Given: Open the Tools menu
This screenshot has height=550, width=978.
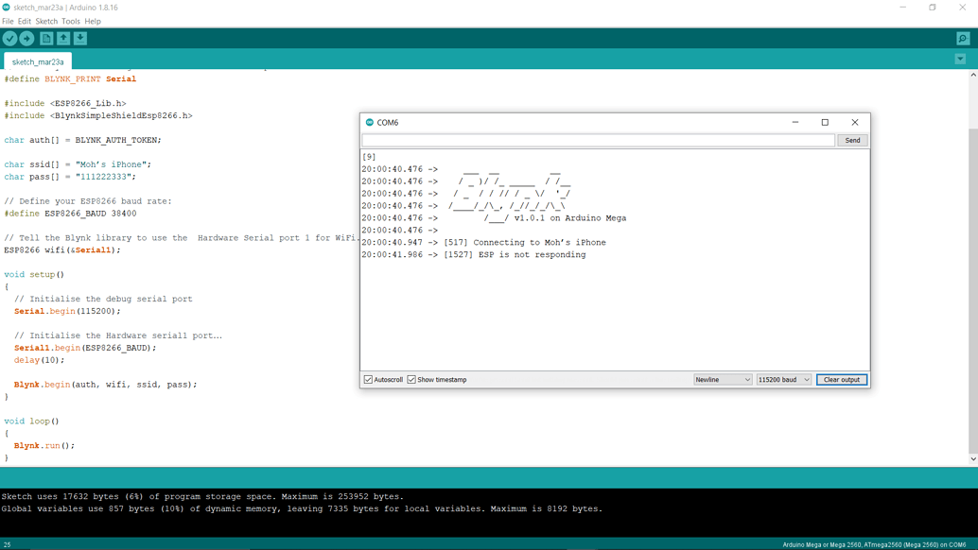Looking at the screenshot, I should (x=70, y=20).
